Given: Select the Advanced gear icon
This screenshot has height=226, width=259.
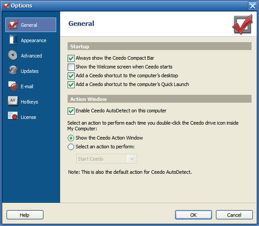Looking at the screenshot, I should point(13,55).
